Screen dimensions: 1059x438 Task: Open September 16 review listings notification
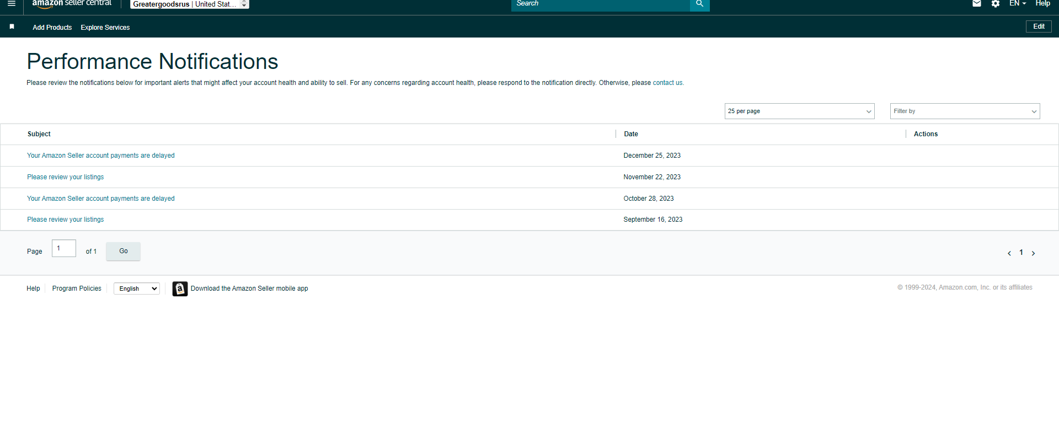click(x=66, y=220)
